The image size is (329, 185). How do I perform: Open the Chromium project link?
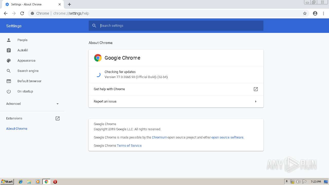(x=159, y=137)
